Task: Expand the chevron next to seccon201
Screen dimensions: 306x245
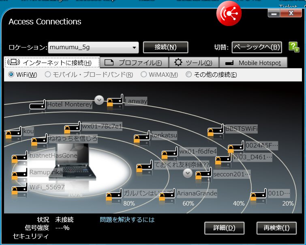Action: tap(188, 173)
